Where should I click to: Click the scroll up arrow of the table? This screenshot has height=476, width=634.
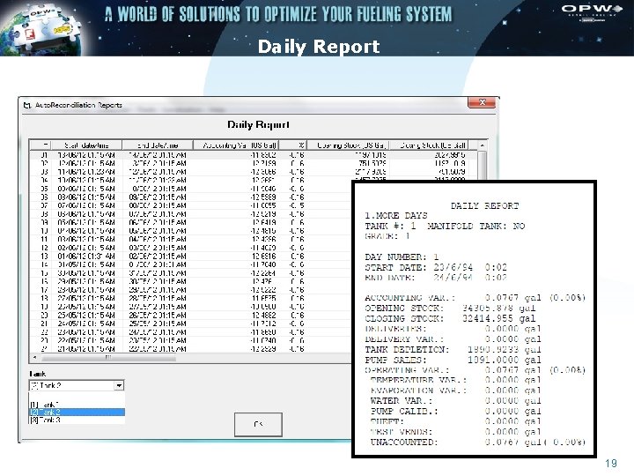pyautogui.click(x=483, y=145)
